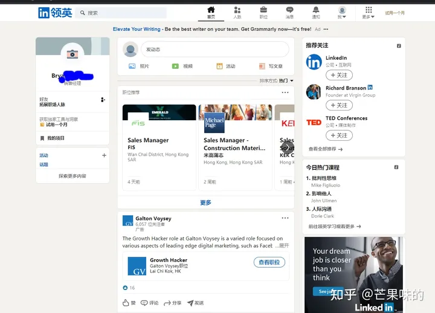The height and width of the screenshot is (313, 435).
Task: Expand the 更多 apps grid dropdown
Action: pos(369,13)
